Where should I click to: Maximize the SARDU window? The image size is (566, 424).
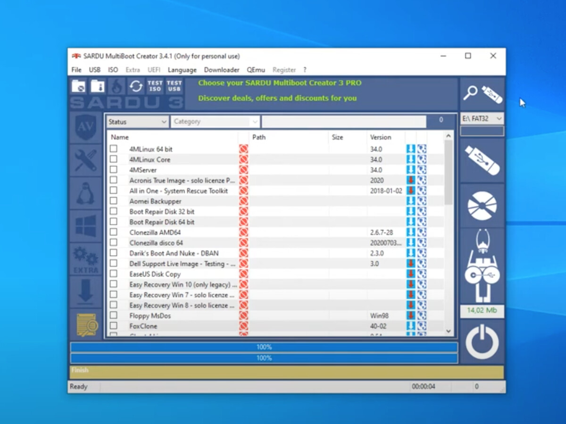click(x=468, y=56)
